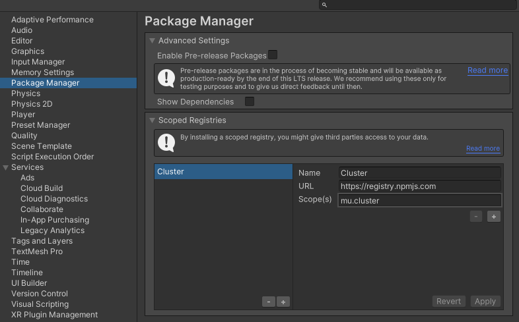Screen dimensions: 519x322
Task: Toggle the Show Dependencies checkbox
Action: 250,101
